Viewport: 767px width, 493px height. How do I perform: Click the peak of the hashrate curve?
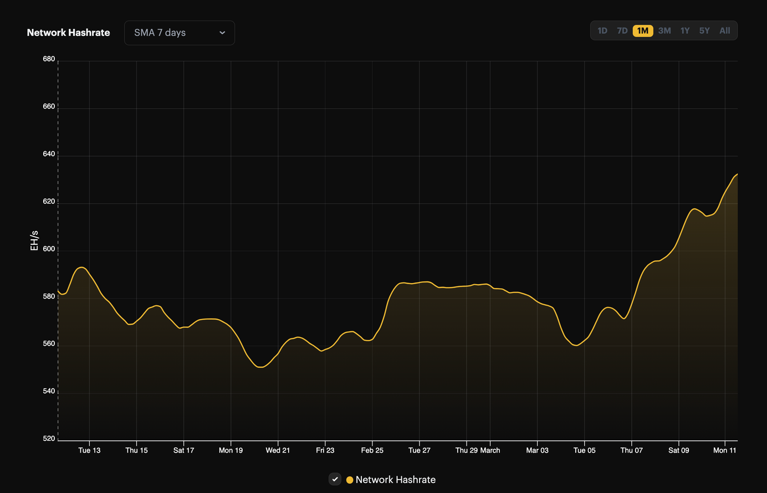pyautogui.click(x=737, y=175)
